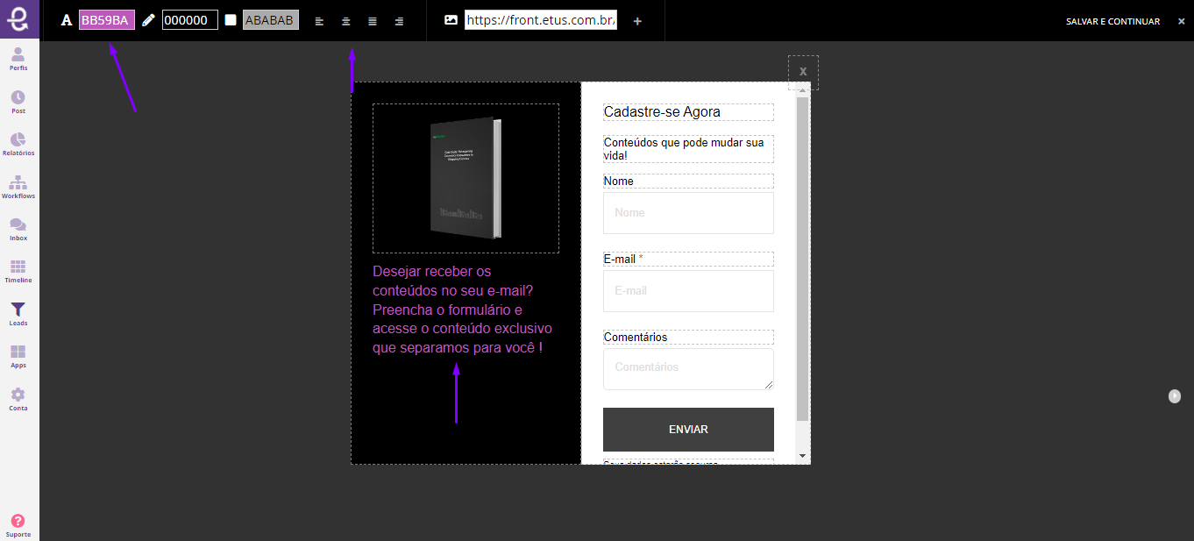Open Leads in the sidebar
Image resolution: width=1194 pixels, height=541 pixels.
18,314
